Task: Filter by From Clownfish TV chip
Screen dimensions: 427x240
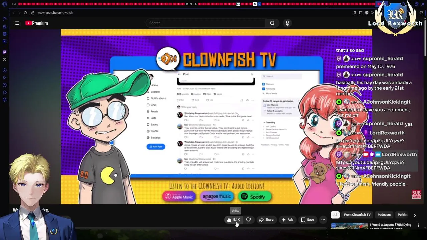Action: pyautogui.click(x=357, y=215)
